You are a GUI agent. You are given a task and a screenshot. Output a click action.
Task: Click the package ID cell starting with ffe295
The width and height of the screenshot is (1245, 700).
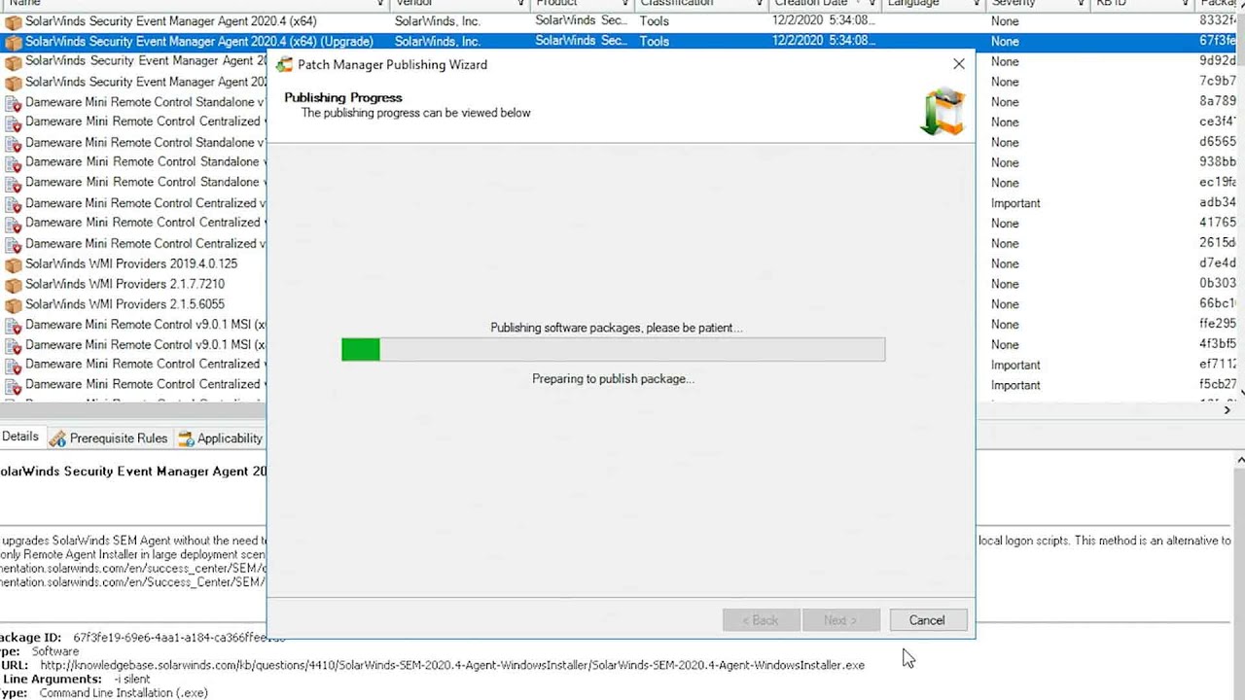coord(1219,324)
